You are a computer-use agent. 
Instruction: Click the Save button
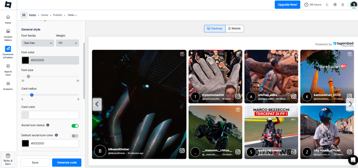(35, 162)
